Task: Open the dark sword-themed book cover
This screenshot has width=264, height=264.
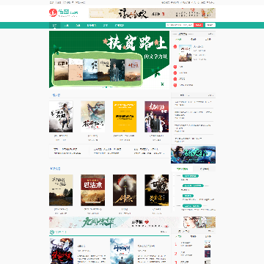Action: [x=125, y=190]
